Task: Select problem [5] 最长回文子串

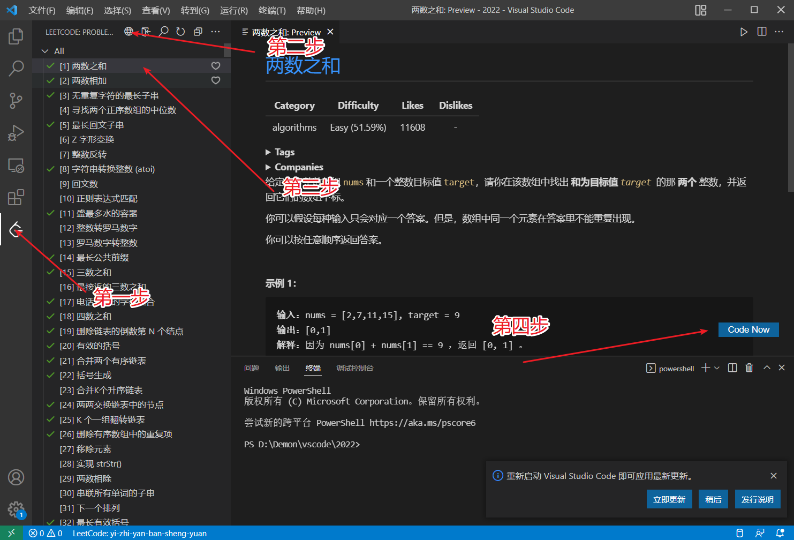Action: click(131, 125)
